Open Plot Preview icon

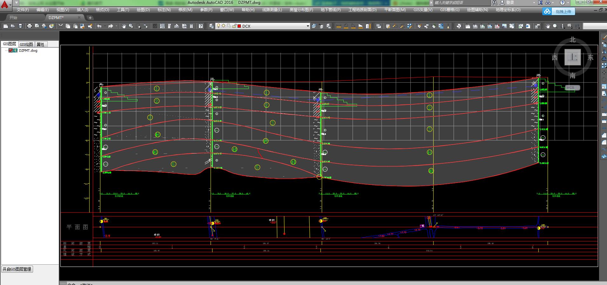[x=37, y=26]
